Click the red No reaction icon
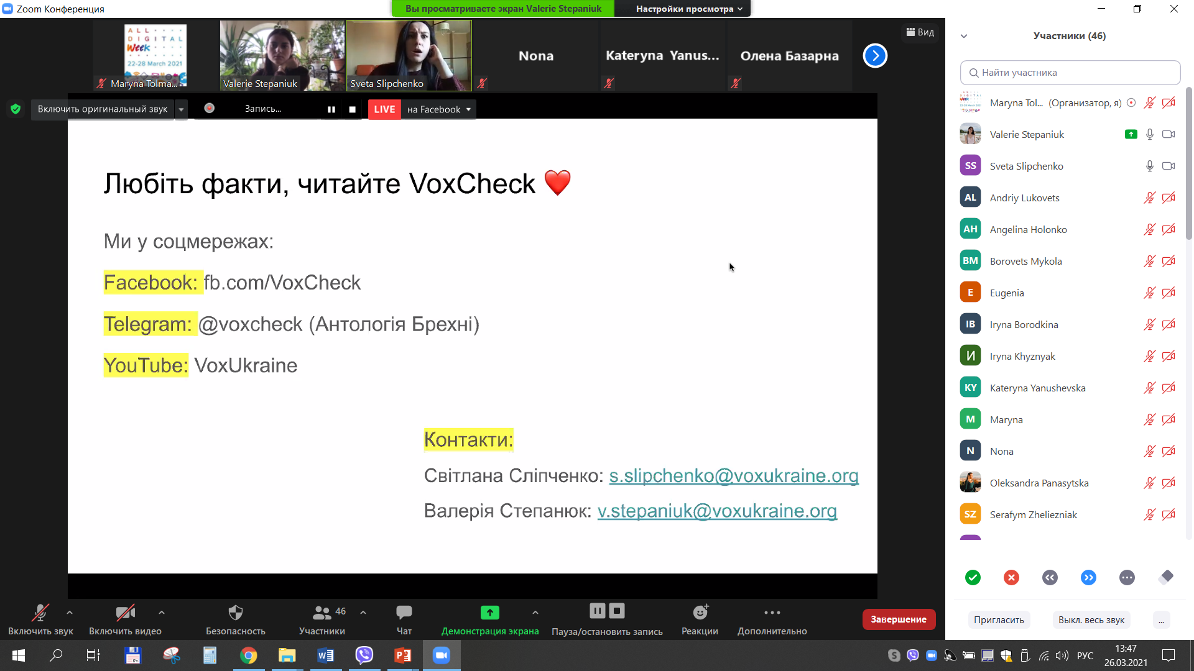Viewport: 1194px width, 671px height. 1011,578
